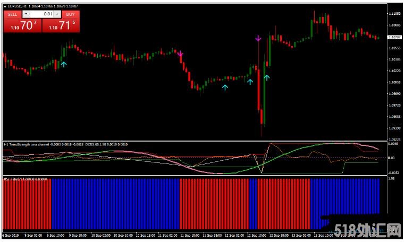Click the -0.0052 TrendStrength scale value
The image size is (405, 243).
(x=394, y=172)
